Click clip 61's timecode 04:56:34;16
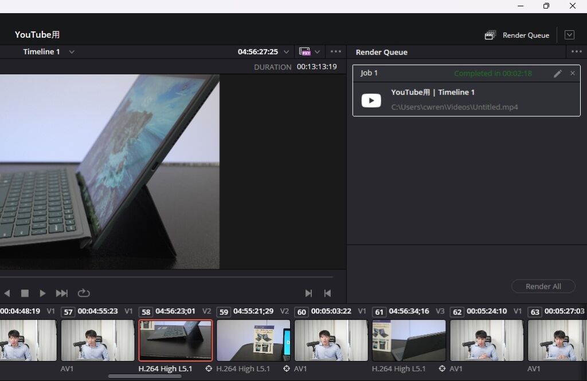 click(x=409, y=311)
